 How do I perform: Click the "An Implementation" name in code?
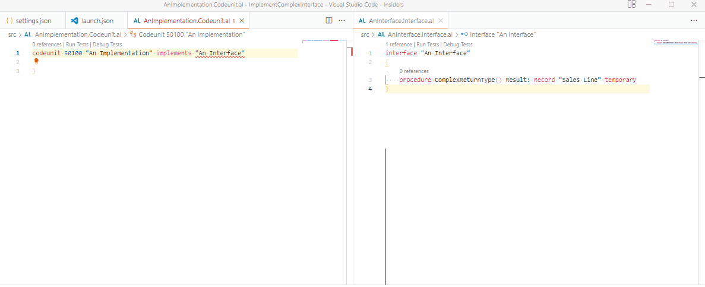click(119, 53)
